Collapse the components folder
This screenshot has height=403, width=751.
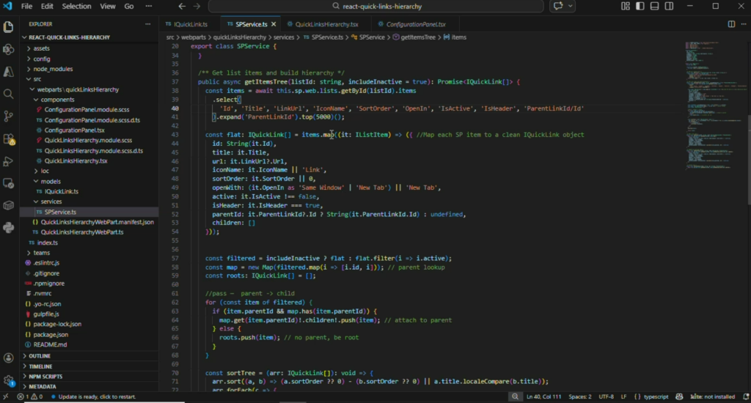[57, 99]
